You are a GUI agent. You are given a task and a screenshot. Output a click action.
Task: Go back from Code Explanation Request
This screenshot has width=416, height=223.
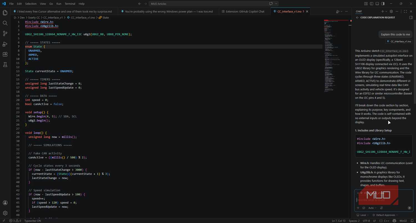(357, 17)
